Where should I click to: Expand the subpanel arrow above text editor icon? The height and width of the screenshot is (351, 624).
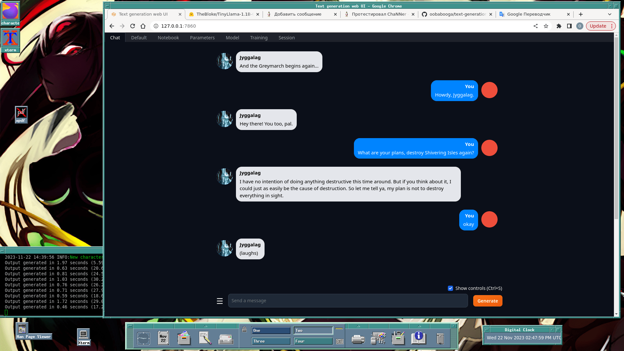[205, 326]
